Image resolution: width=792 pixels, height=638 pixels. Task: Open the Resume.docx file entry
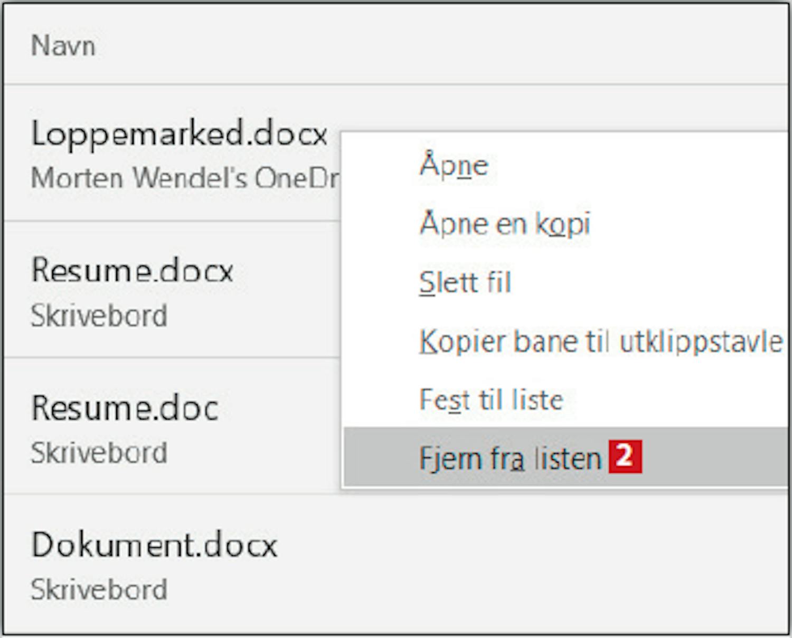(x=132, y=271)
